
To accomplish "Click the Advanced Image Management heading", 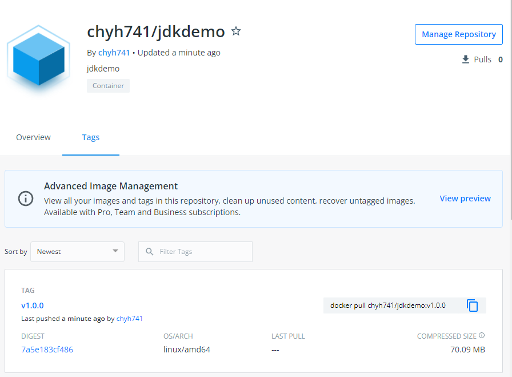I will (x=111, y=186).
